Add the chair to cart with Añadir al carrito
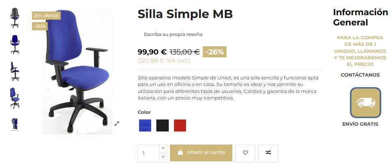This screenshot has width=392, height=165. [x=201, y=153]
